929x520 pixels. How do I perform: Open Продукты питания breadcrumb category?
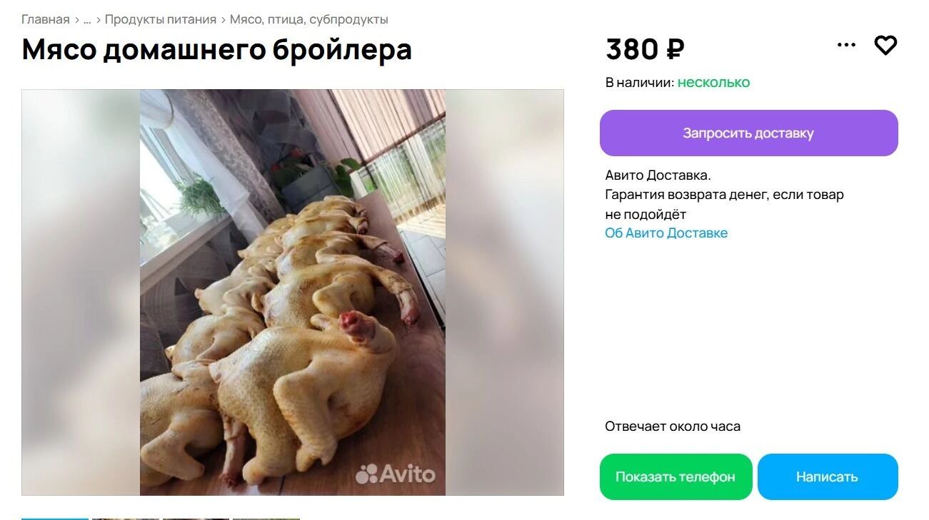tap(161, 19)
